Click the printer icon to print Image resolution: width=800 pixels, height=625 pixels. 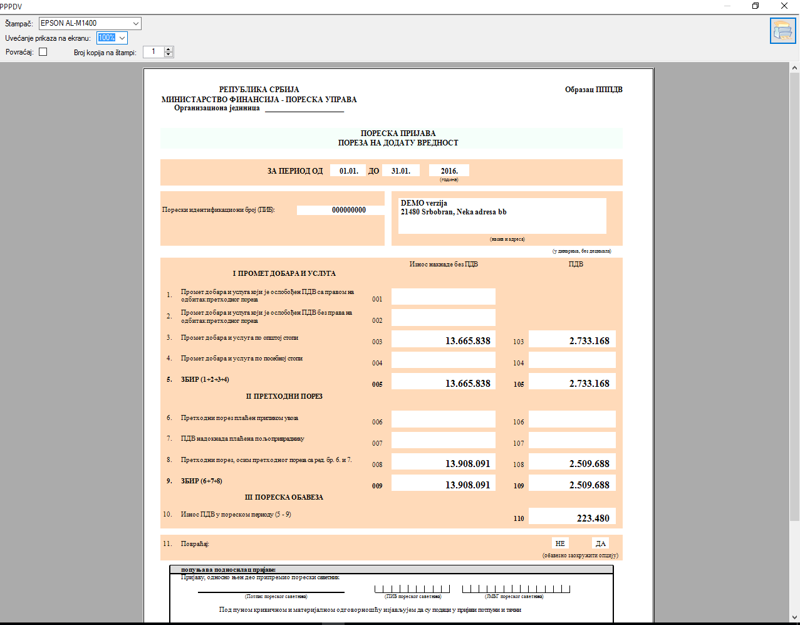[x=782, y=31]
